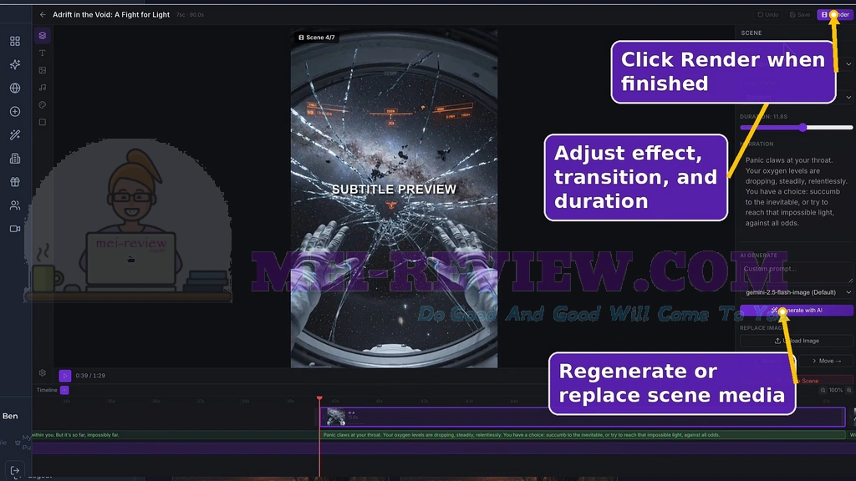Click the red playhead marker on timeline
Image resolution: width=856 pixels, height=481 pixels.
319,399
